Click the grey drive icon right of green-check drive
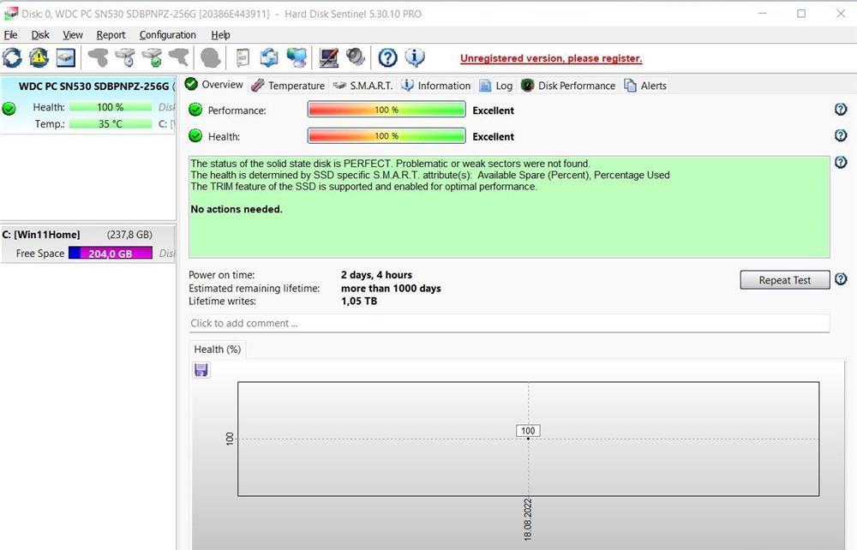Screen dimensions: 857x550 [x=179, y=58]
